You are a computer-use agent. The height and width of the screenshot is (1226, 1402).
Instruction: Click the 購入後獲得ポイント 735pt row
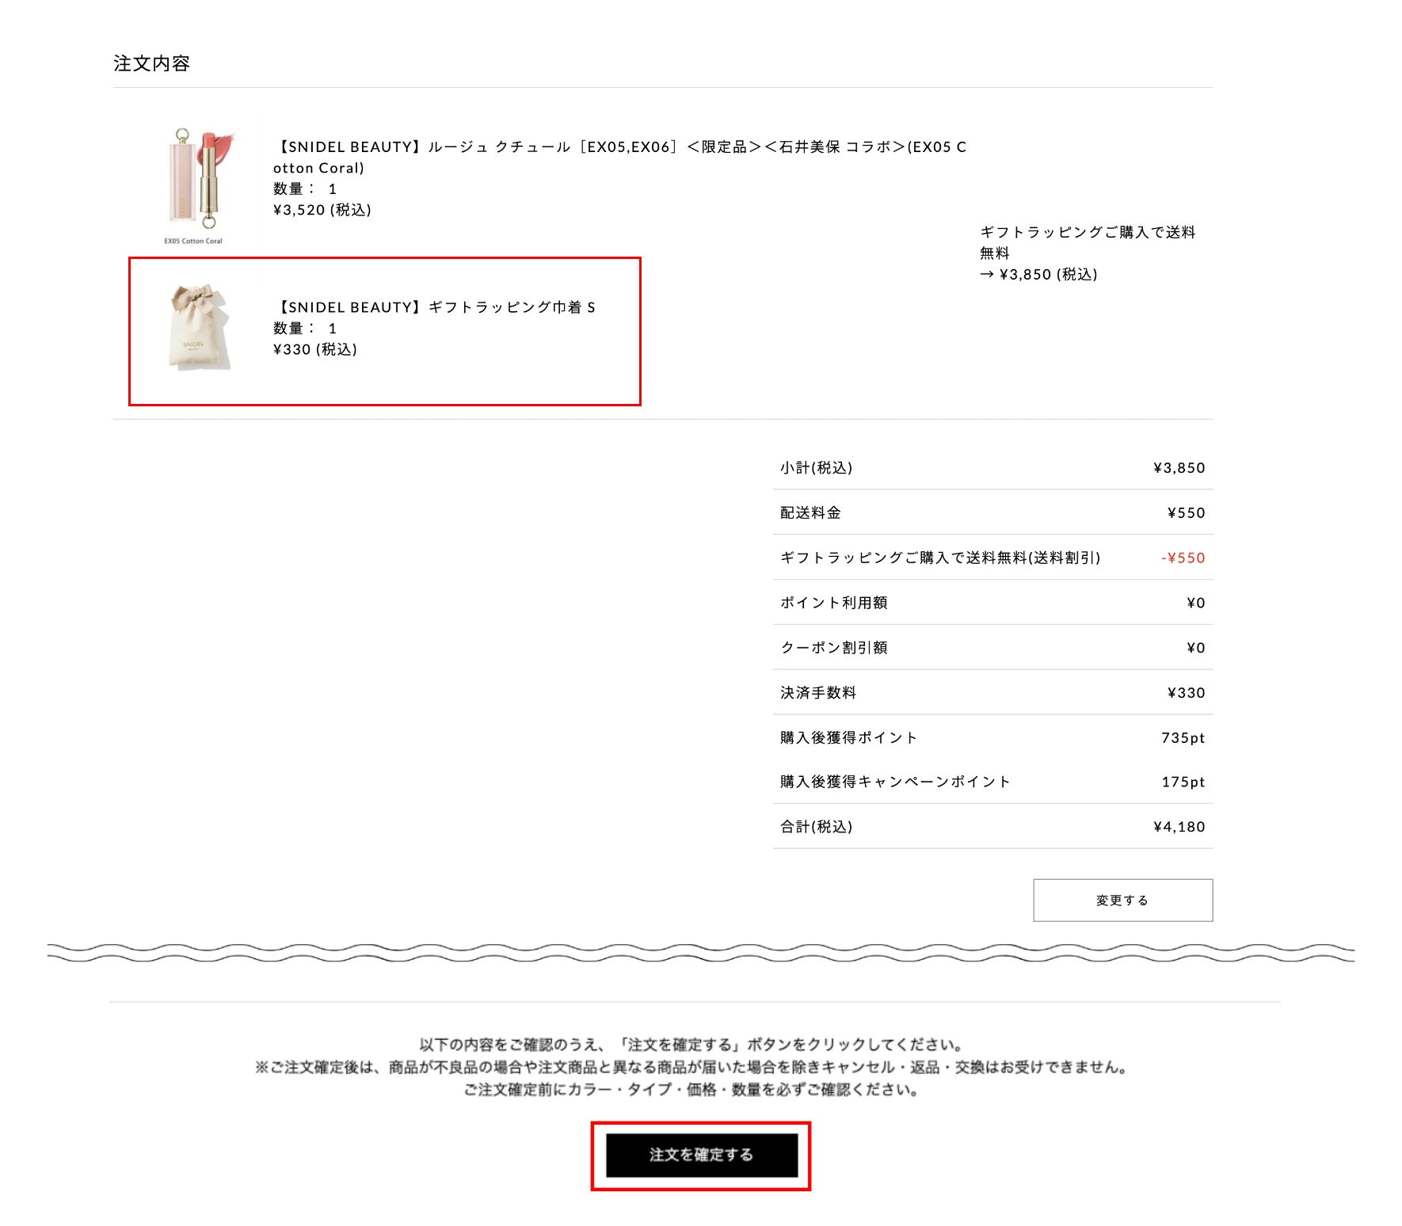(992, 737)
